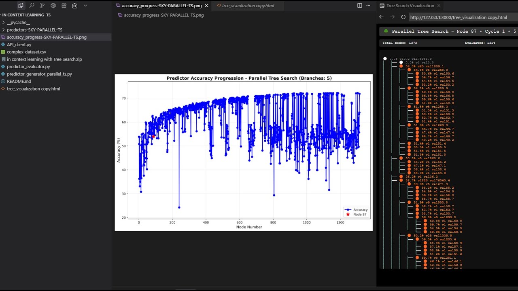The width and height of the screenshot is (518, 291).
Task: Open the Copilot chat robot icon
Action: click(74, 6)
